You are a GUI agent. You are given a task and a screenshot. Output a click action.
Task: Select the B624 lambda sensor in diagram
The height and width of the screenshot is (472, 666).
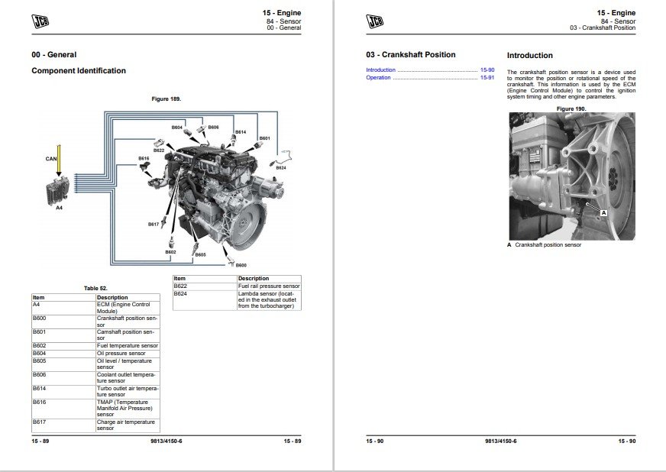coord(280,158)
